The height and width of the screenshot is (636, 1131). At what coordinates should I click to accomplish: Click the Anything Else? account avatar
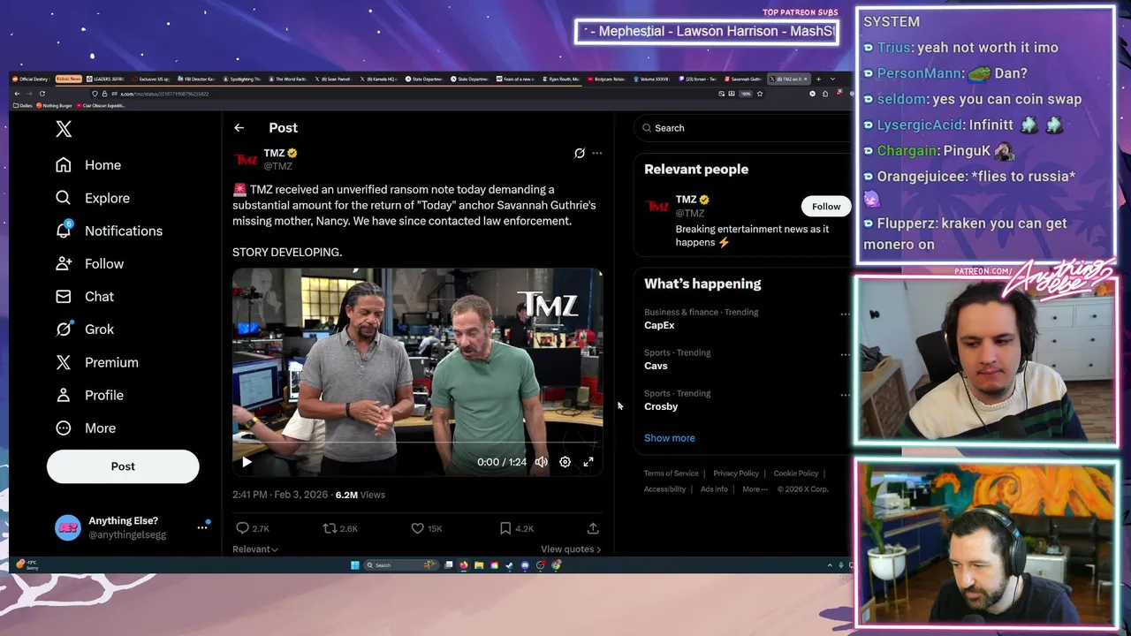(68, 527)
